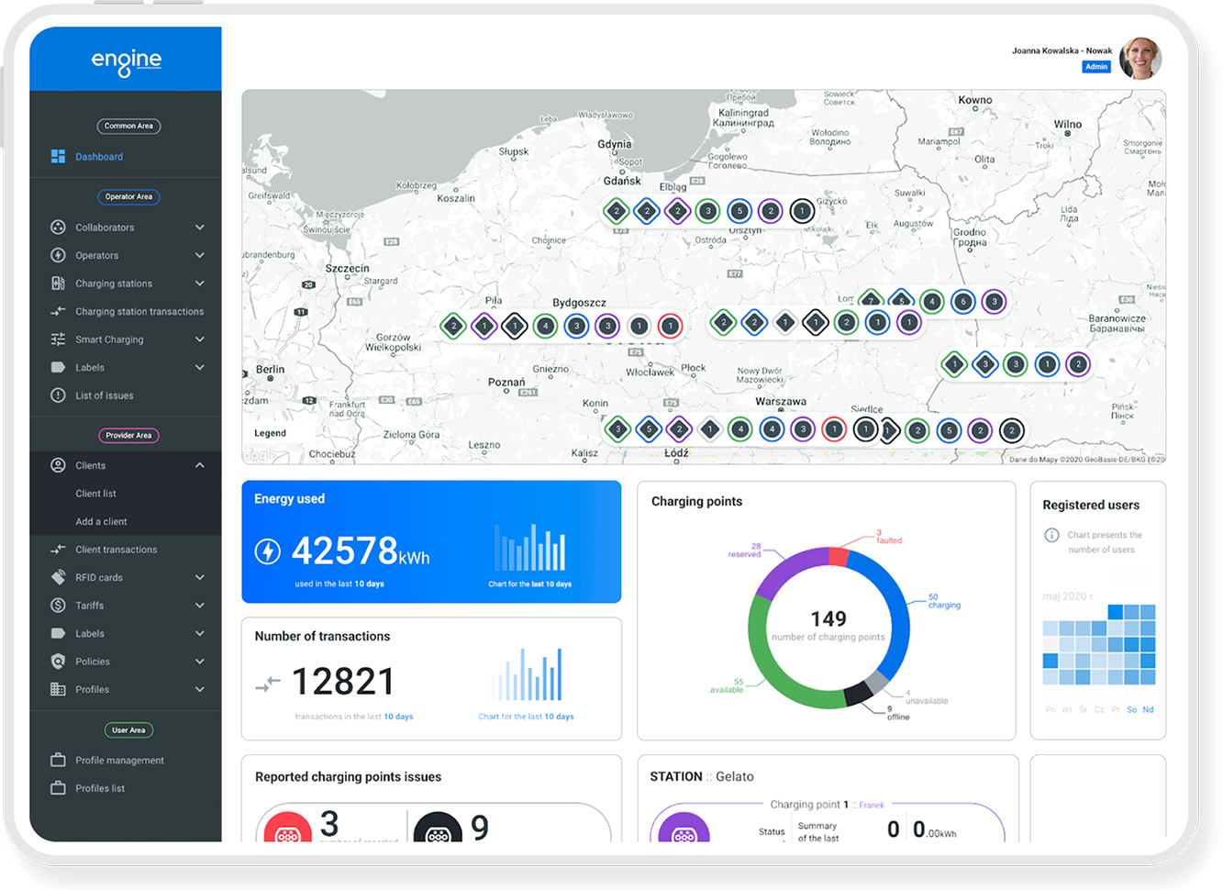
Task: Open Add a client page
Action: click(101, 521)
